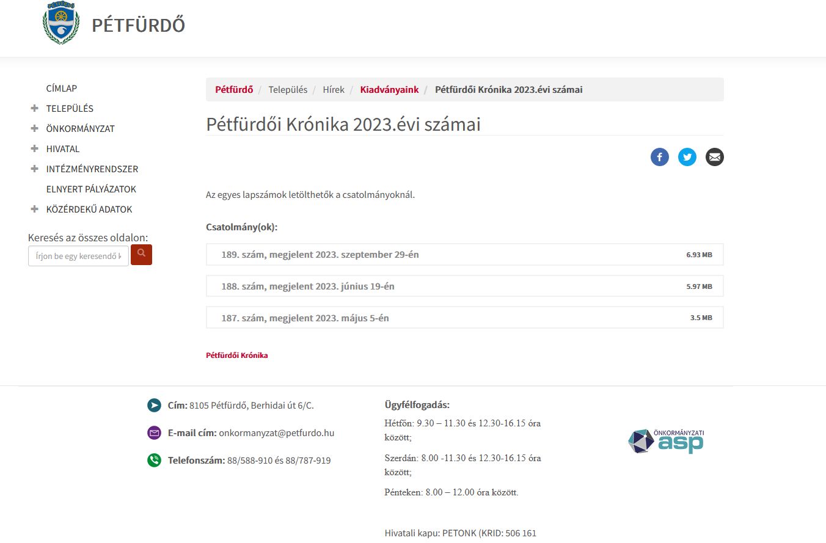826x543 pixels.
Task: Click the Pénteken opening hours line
Action: coord(451,492)
